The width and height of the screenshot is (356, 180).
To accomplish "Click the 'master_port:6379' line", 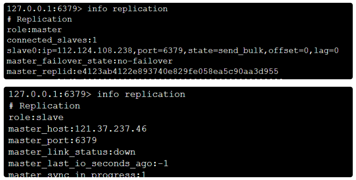I will 53,141.
